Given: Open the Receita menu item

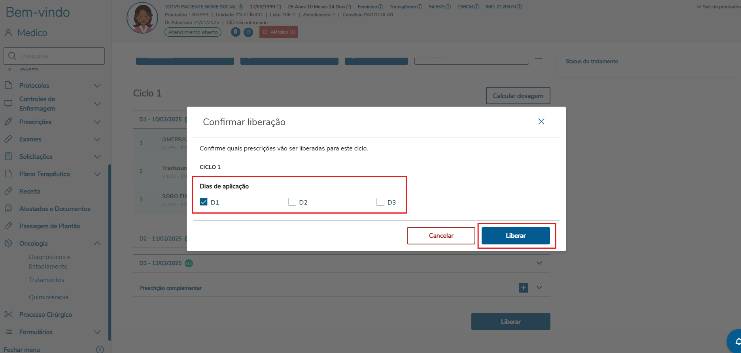Looking at the screenshot, I should (30, 192).
